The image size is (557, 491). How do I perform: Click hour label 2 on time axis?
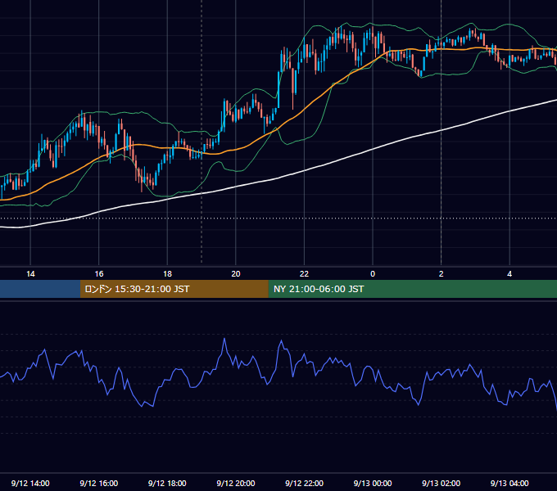coord(442,274)
